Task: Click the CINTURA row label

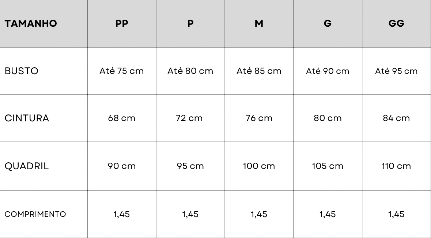Action: click(x=27, y=118)
